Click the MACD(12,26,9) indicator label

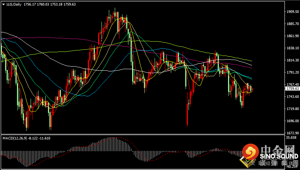tap(14, 138)
